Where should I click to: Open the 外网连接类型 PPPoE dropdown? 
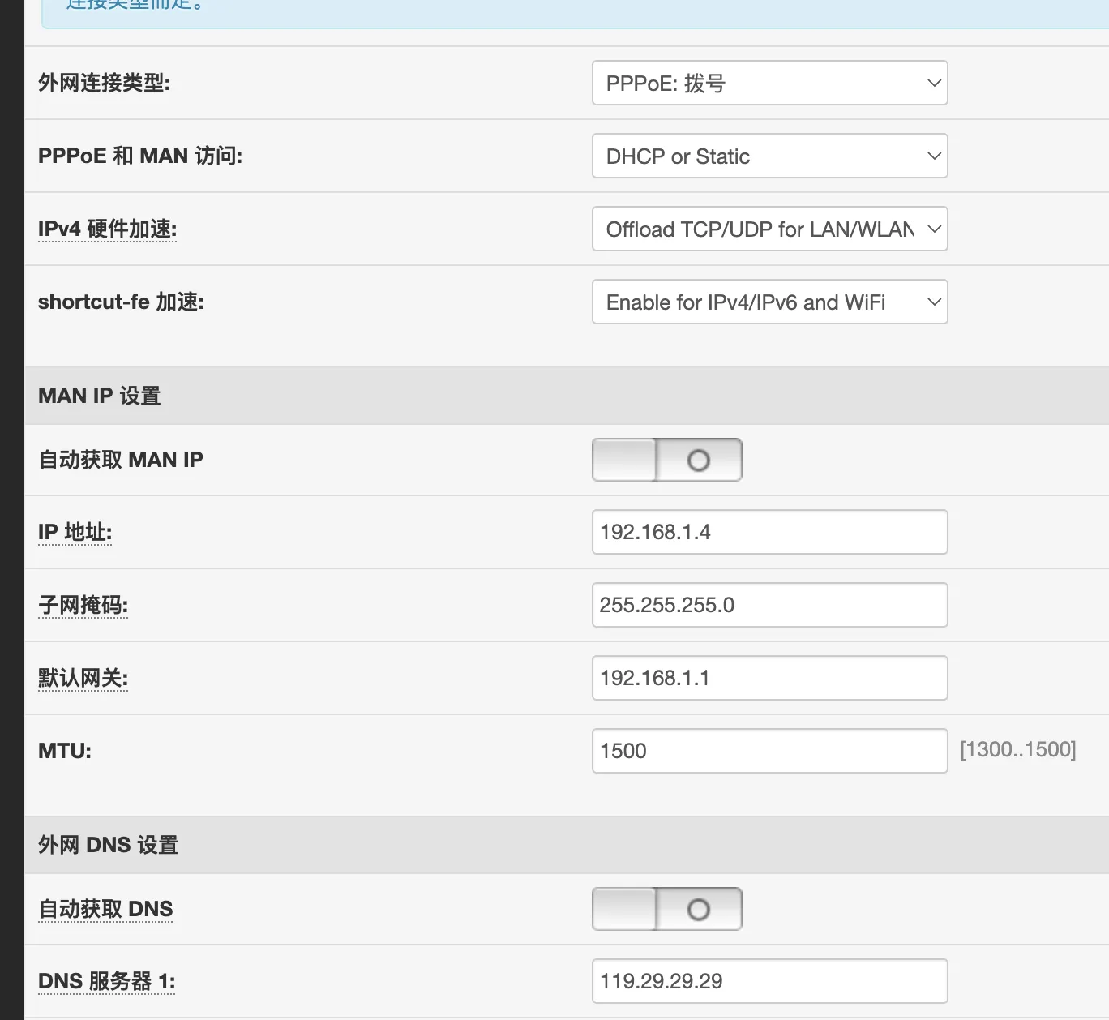[769, 83]
